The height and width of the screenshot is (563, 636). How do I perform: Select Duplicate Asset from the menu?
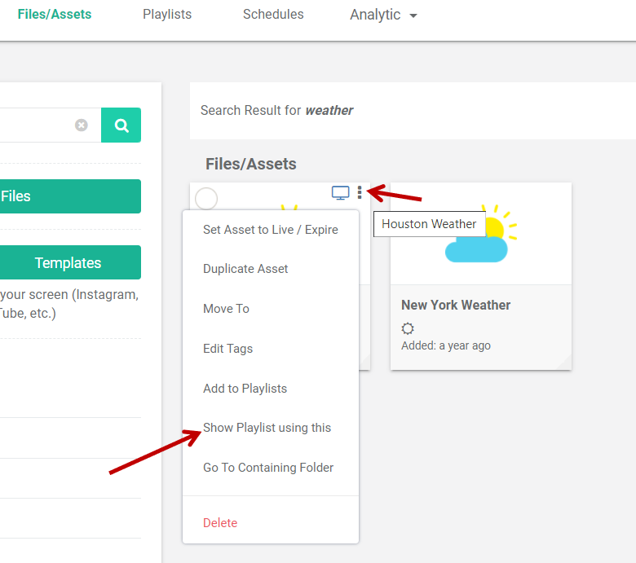click(245, 269)
